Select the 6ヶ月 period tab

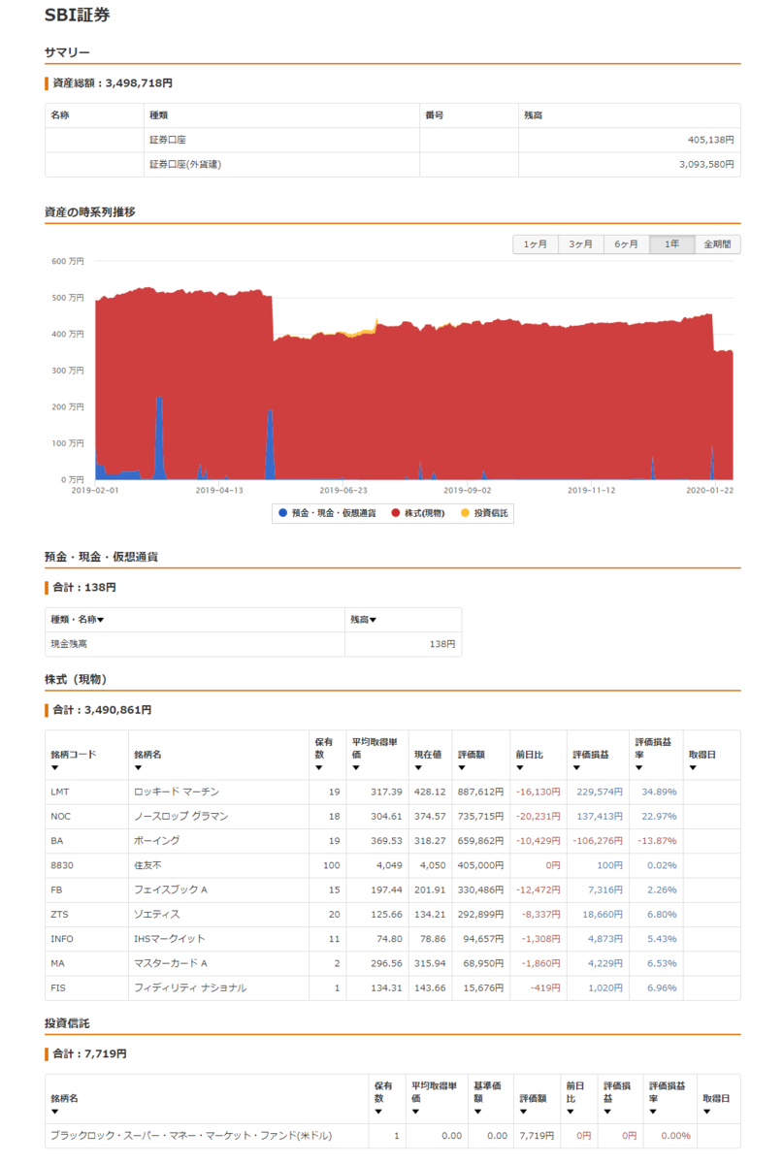pos(627,244)
